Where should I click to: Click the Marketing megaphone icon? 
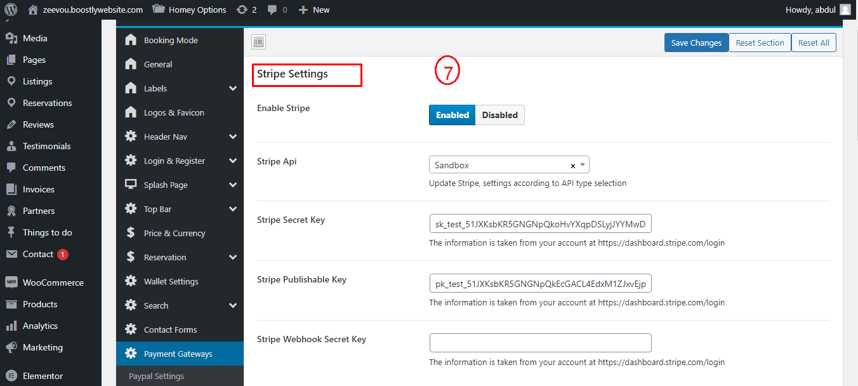11,347
